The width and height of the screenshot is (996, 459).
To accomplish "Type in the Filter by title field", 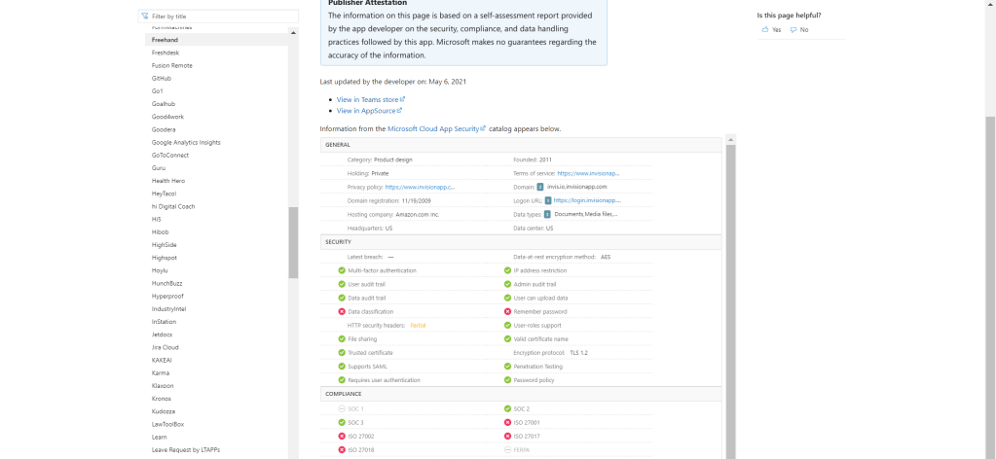I will point(222,17).
